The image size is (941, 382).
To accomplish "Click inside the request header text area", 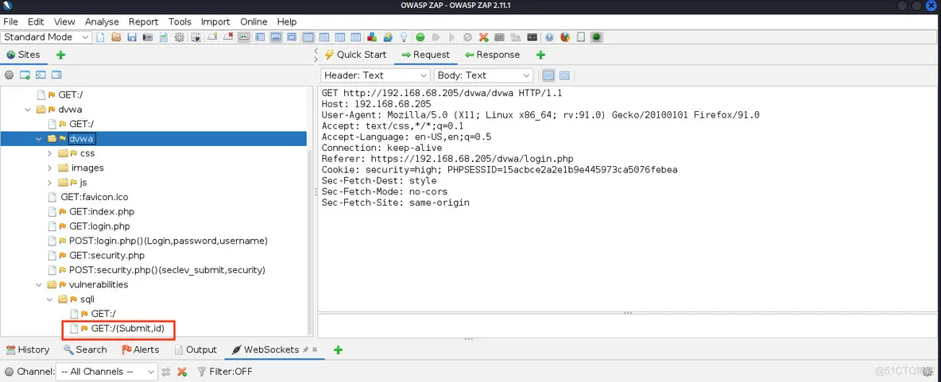I will [627, 198].
